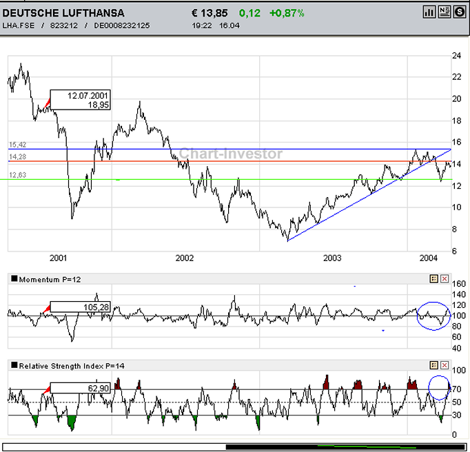
Task: Click the DEUTSCHE LUFTHANSA title
Action: click(63, 13)
